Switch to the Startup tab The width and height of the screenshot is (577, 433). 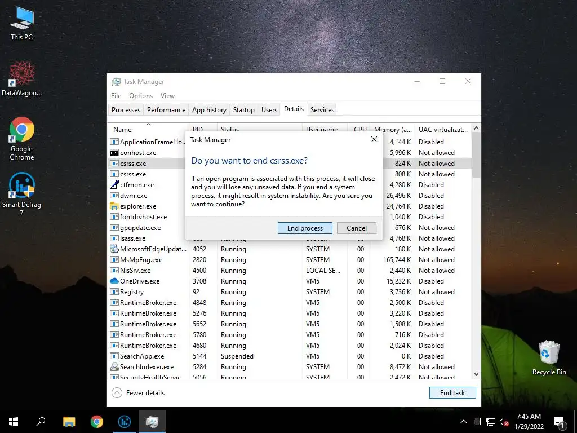pyautogui.click(x=243, y=110)
